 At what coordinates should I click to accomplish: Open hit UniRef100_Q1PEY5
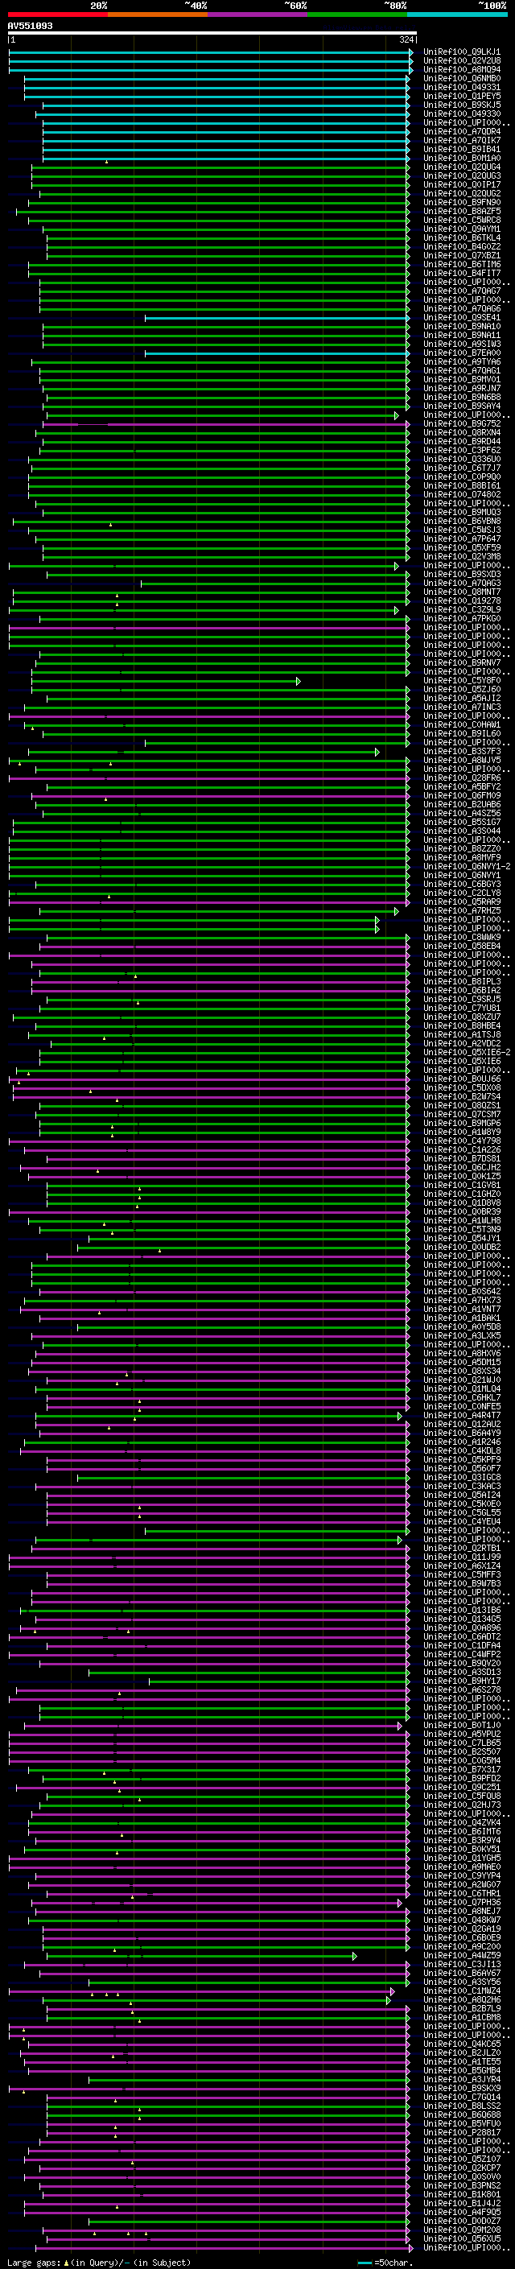[x=462, y=96]
